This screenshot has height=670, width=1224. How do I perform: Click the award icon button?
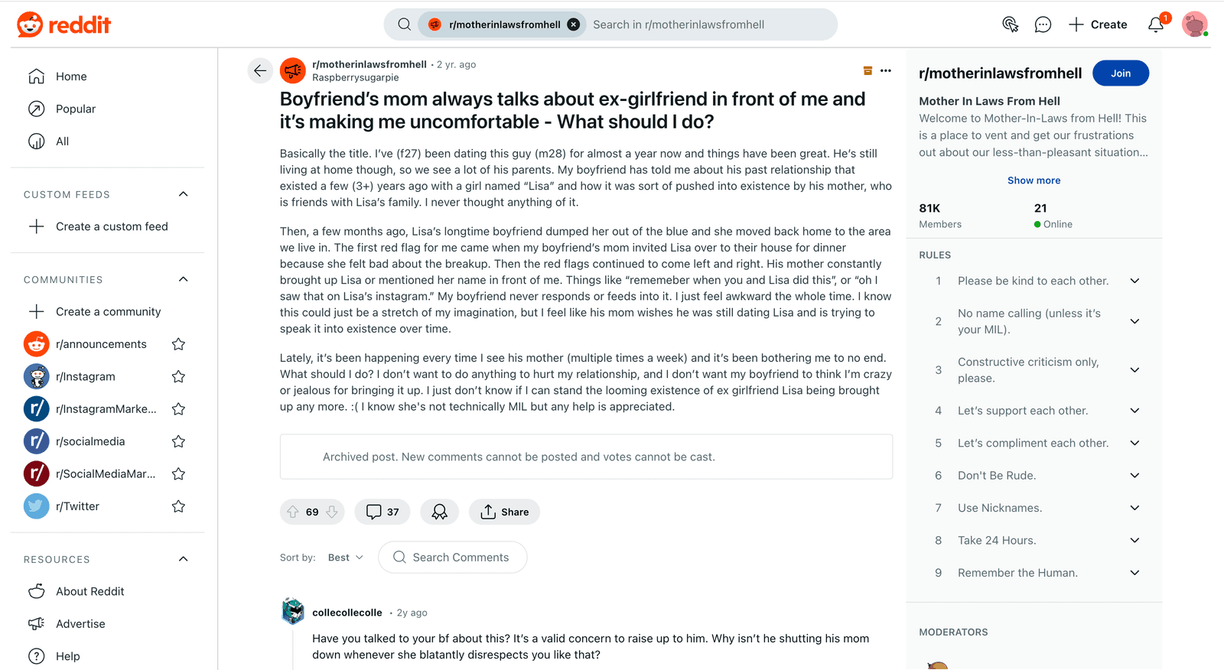click(439, 512)
